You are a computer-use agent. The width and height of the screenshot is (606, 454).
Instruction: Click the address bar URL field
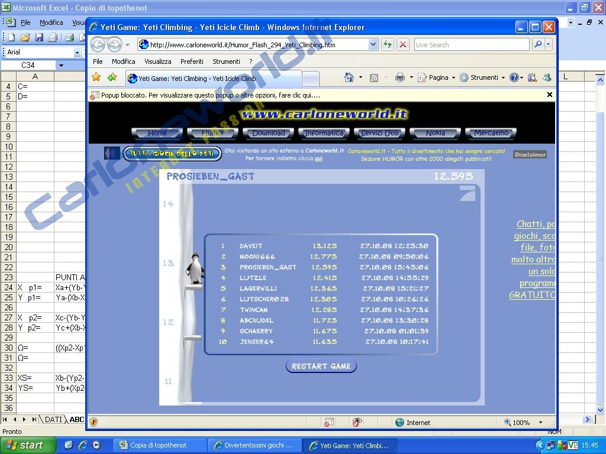(253, 45)
